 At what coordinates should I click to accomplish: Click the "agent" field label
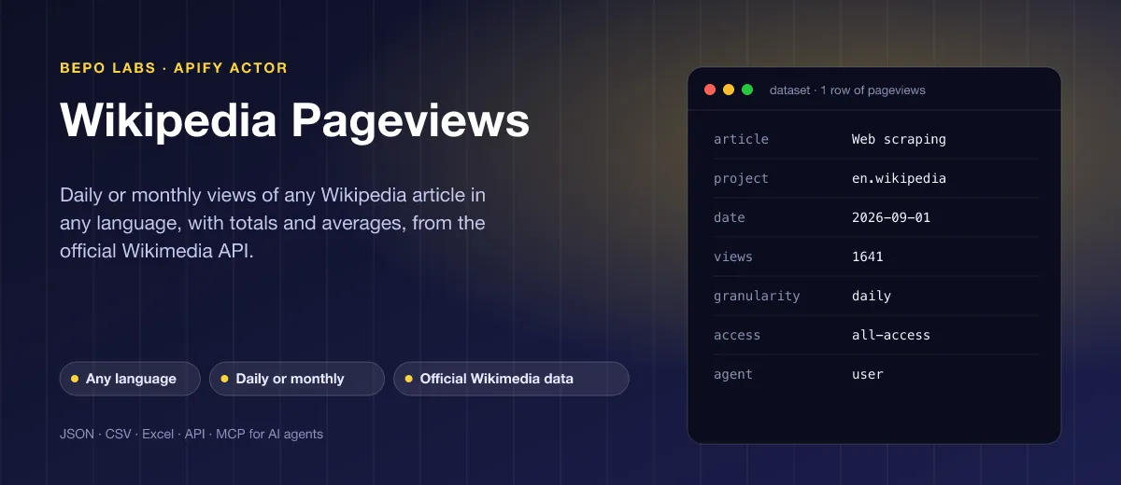[x=733, y=374]
